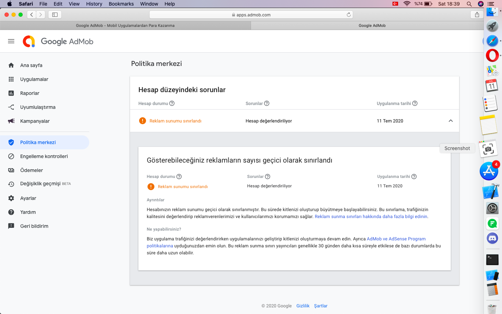This screenshot has width=502, height=314.
Task: Click help icon next to top Hesap durumu
Action: coord(172,103)
